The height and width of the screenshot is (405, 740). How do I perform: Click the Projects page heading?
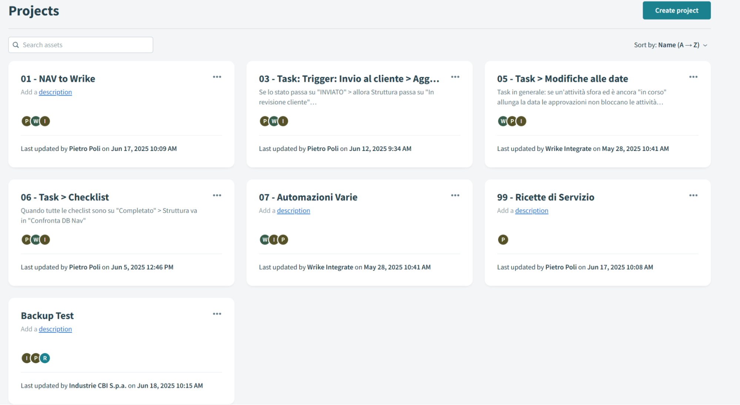(34, 11)
